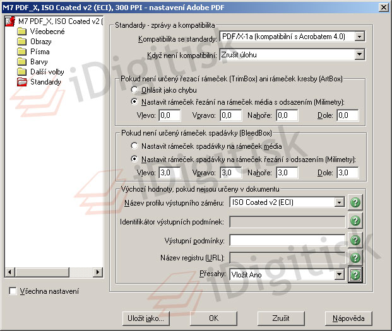Click the M7 PDF_X settings root icon
Viewport: 392px width, 331px height.
pos(10,21)
